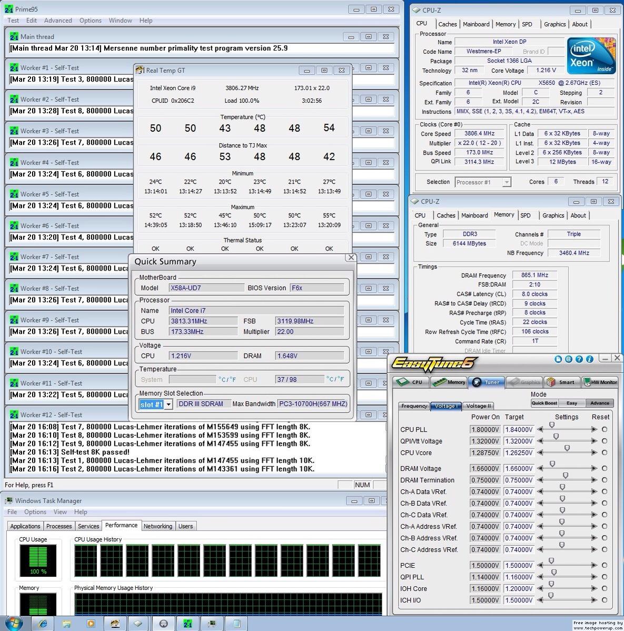The height and width of the screenshot is (631, 624).
Task: Click the EasyTune6 info icon
Action: 589,359
